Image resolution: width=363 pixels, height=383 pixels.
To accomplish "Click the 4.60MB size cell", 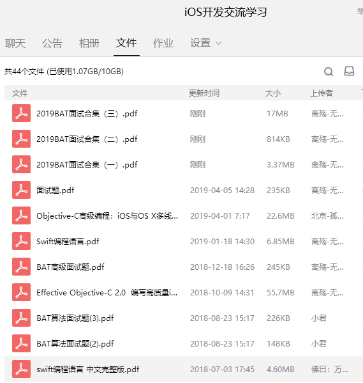I will point(281,370).
